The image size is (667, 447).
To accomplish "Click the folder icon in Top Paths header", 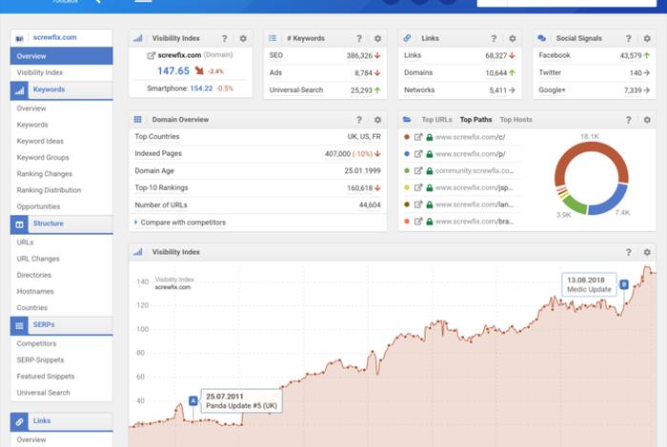I will click(407, 120).
